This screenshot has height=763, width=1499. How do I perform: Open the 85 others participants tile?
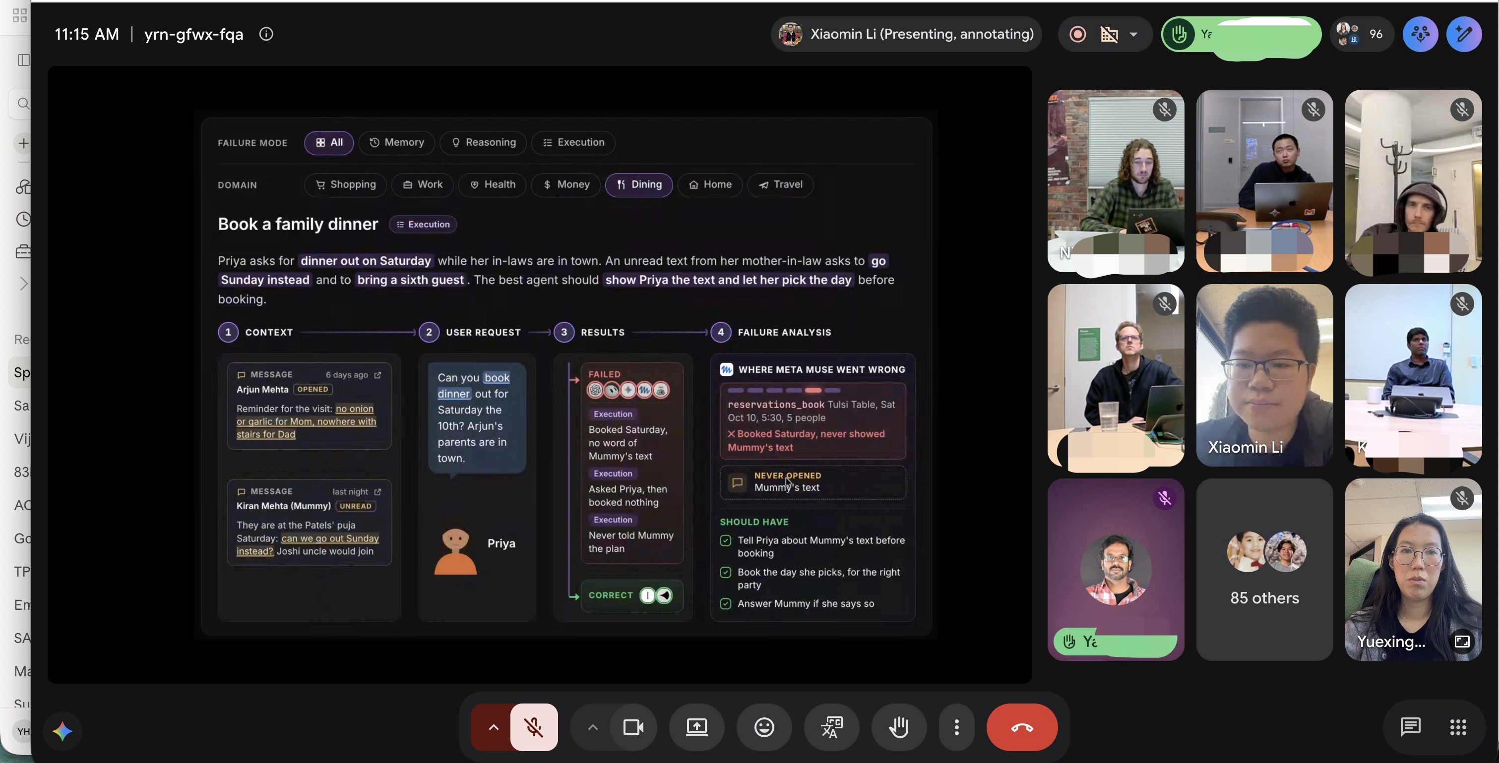point(1264,569)
